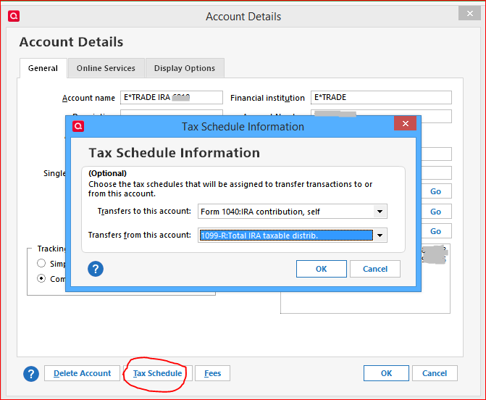The height and width of the screenshot is (400, 486).
Task: Expand the Transfers from this account dropdown arrow
Action: [380, 236]
